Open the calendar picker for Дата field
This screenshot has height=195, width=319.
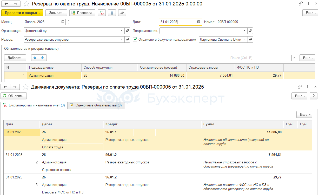click(x=199, y=22)
